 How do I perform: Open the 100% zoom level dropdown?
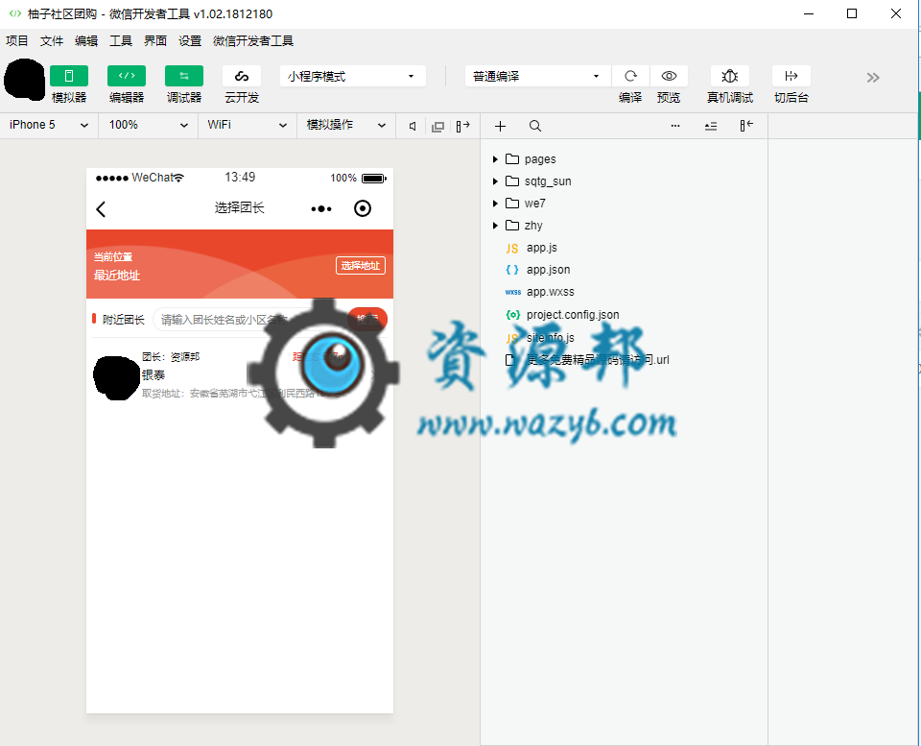coord(149,125)
